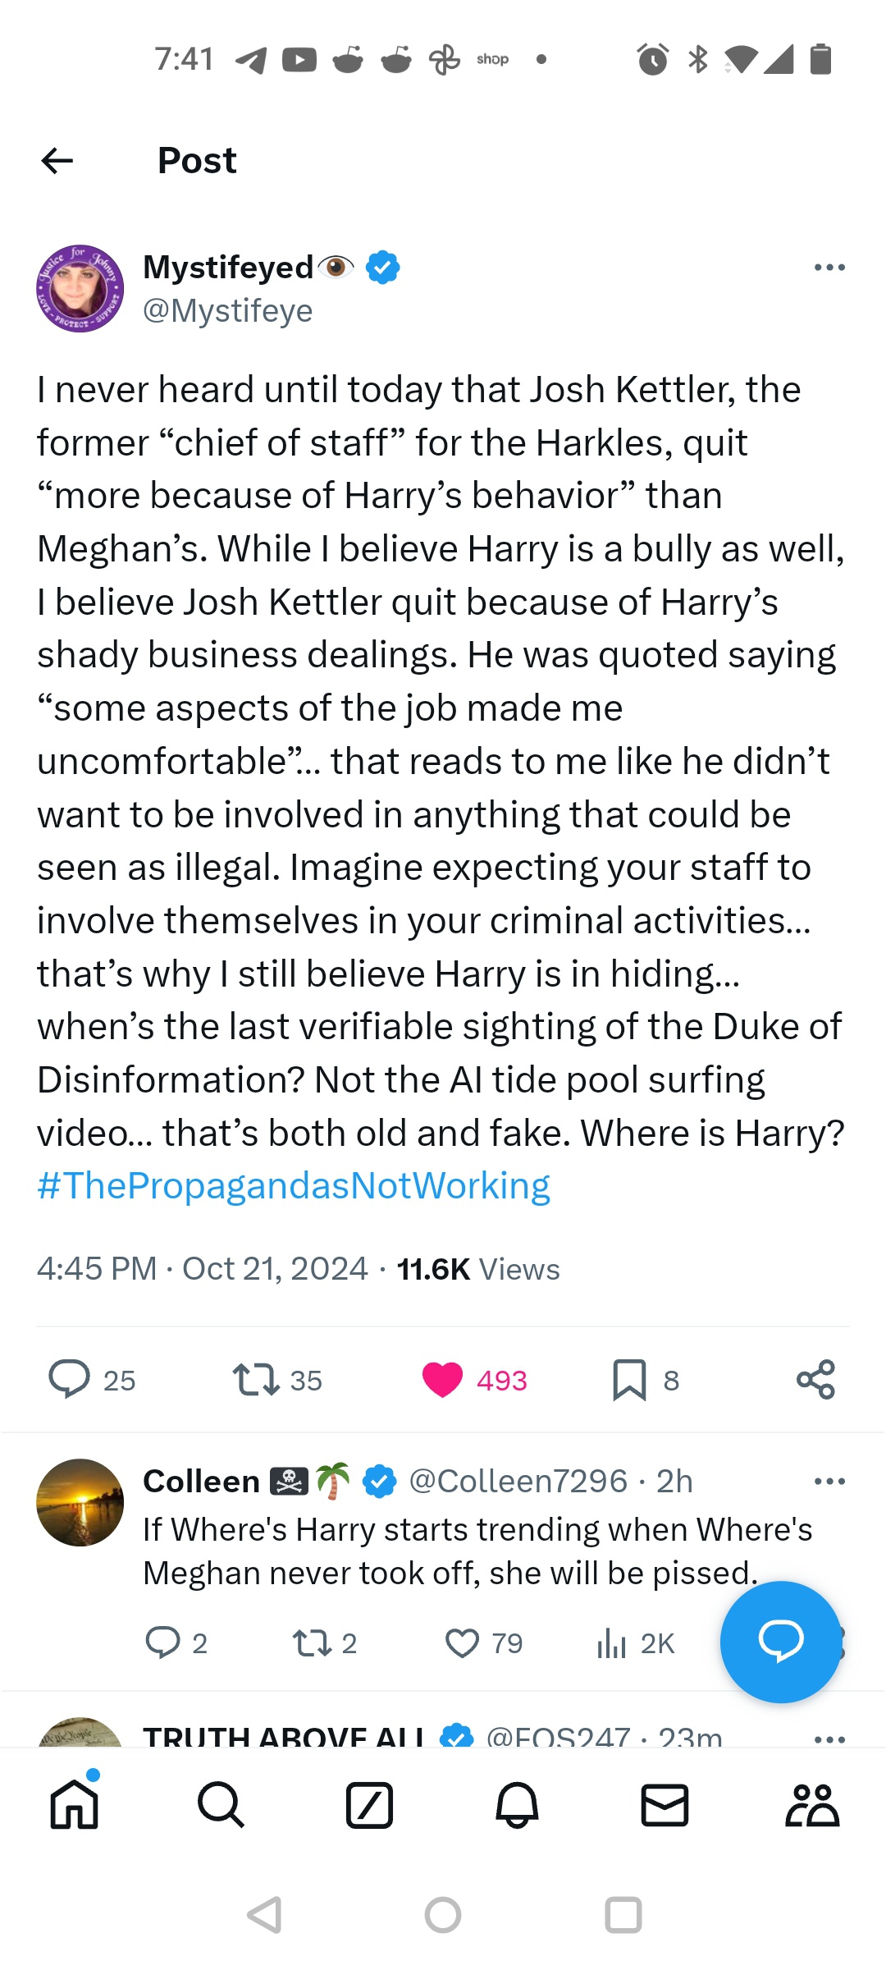Switch to the Home tab
Image resolution: width=886 pixels, height=1970 pixels.
tap(75, 1805)
